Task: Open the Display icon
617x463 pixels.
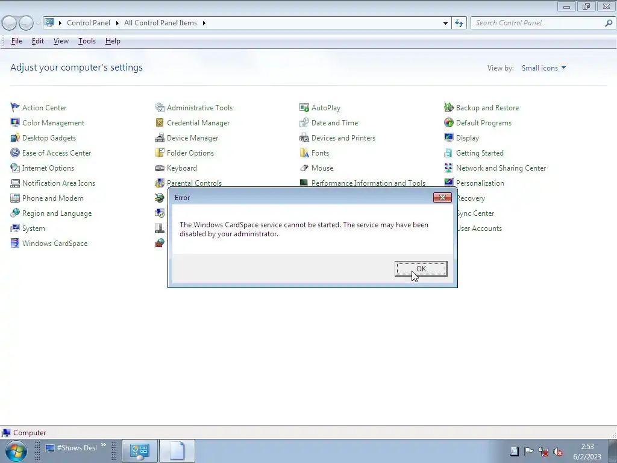Action: [448, 138]
